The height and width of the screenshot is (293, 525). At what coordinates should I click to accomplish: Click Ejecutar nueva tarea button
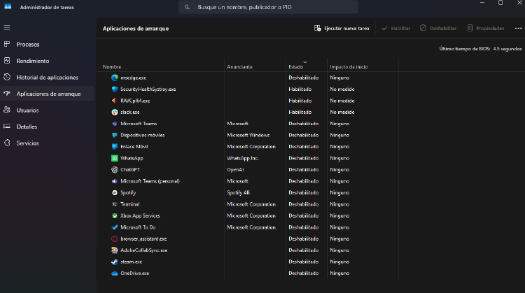(x=342, y=29)
